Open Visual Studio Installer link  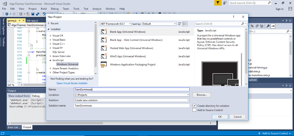[x=72, y=83]
